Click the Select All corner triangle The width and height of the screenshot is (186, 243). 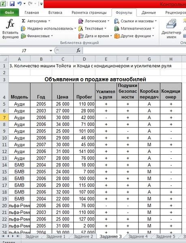(x=4, y=59)
